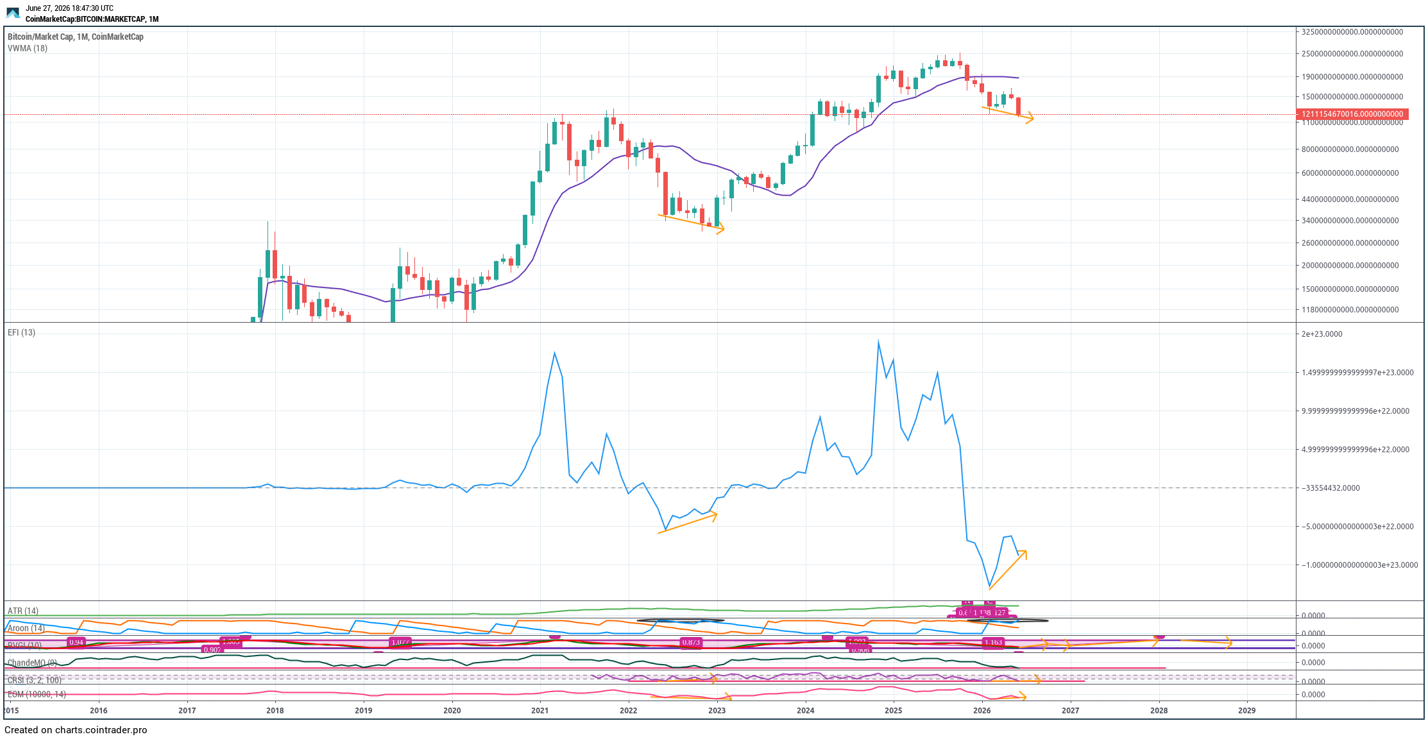Click the 2022 label on the time axis
Image resolution: width=1428 pixels, height=739 pixels.
click(x=629, y=710)
